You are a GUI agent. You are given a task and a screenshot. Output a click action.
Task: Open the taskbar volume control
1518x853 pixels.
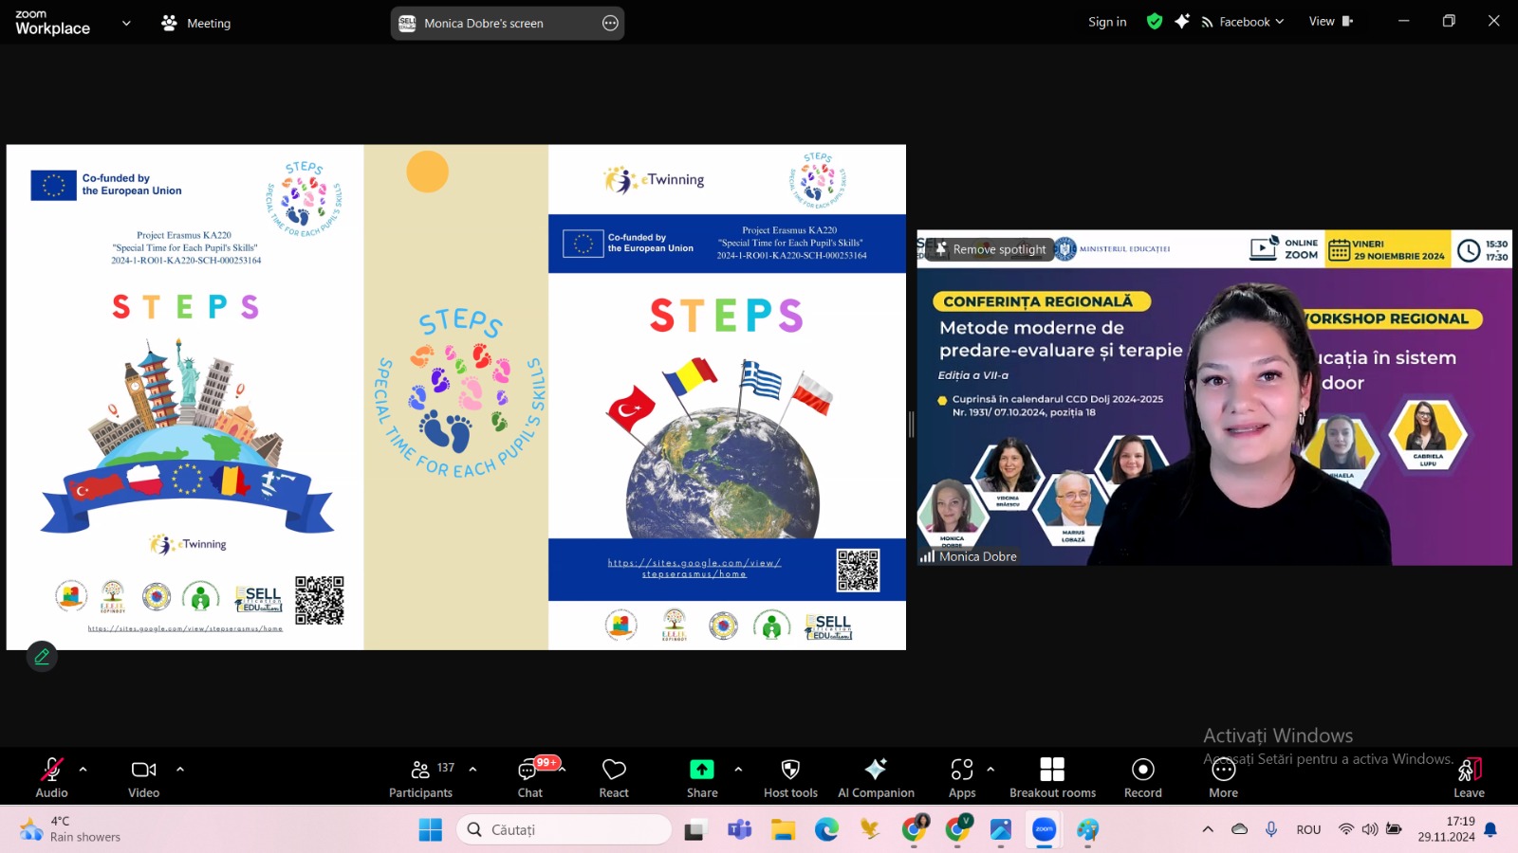click(1369, 829)
